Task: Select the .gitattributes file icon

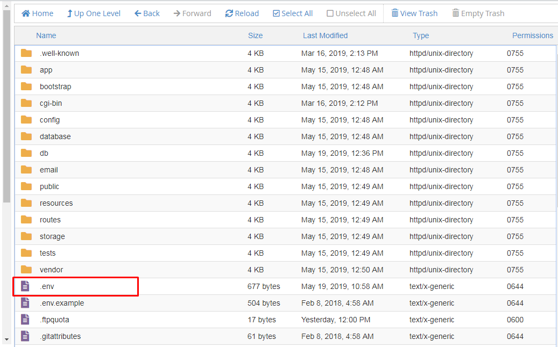Action: tap(25, 336)
